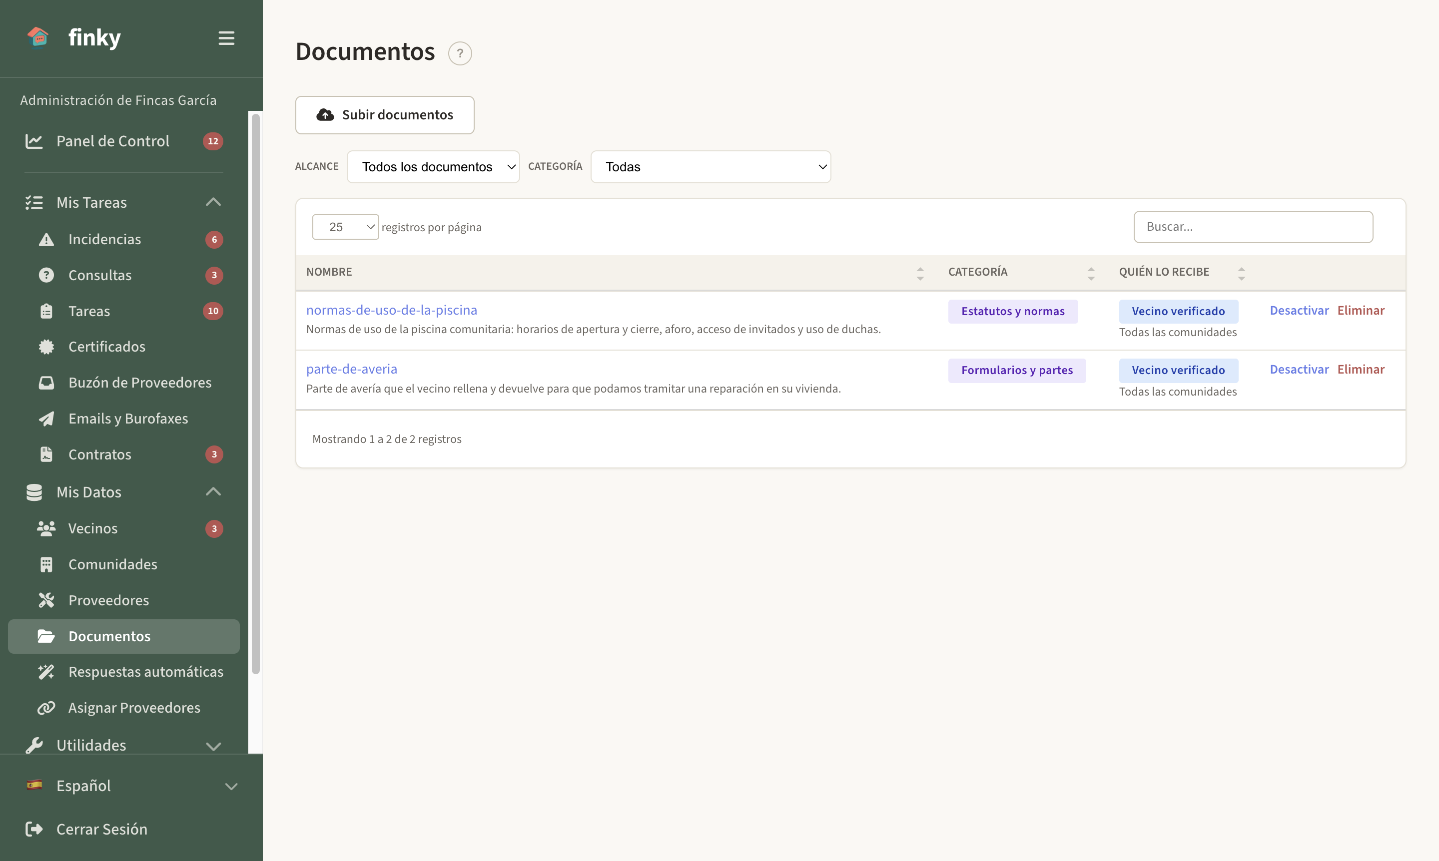Image resolution: width=1439 pixels, height=861 pixels.
Task: Click the finky house logo icon
Action: coord(38,38)
